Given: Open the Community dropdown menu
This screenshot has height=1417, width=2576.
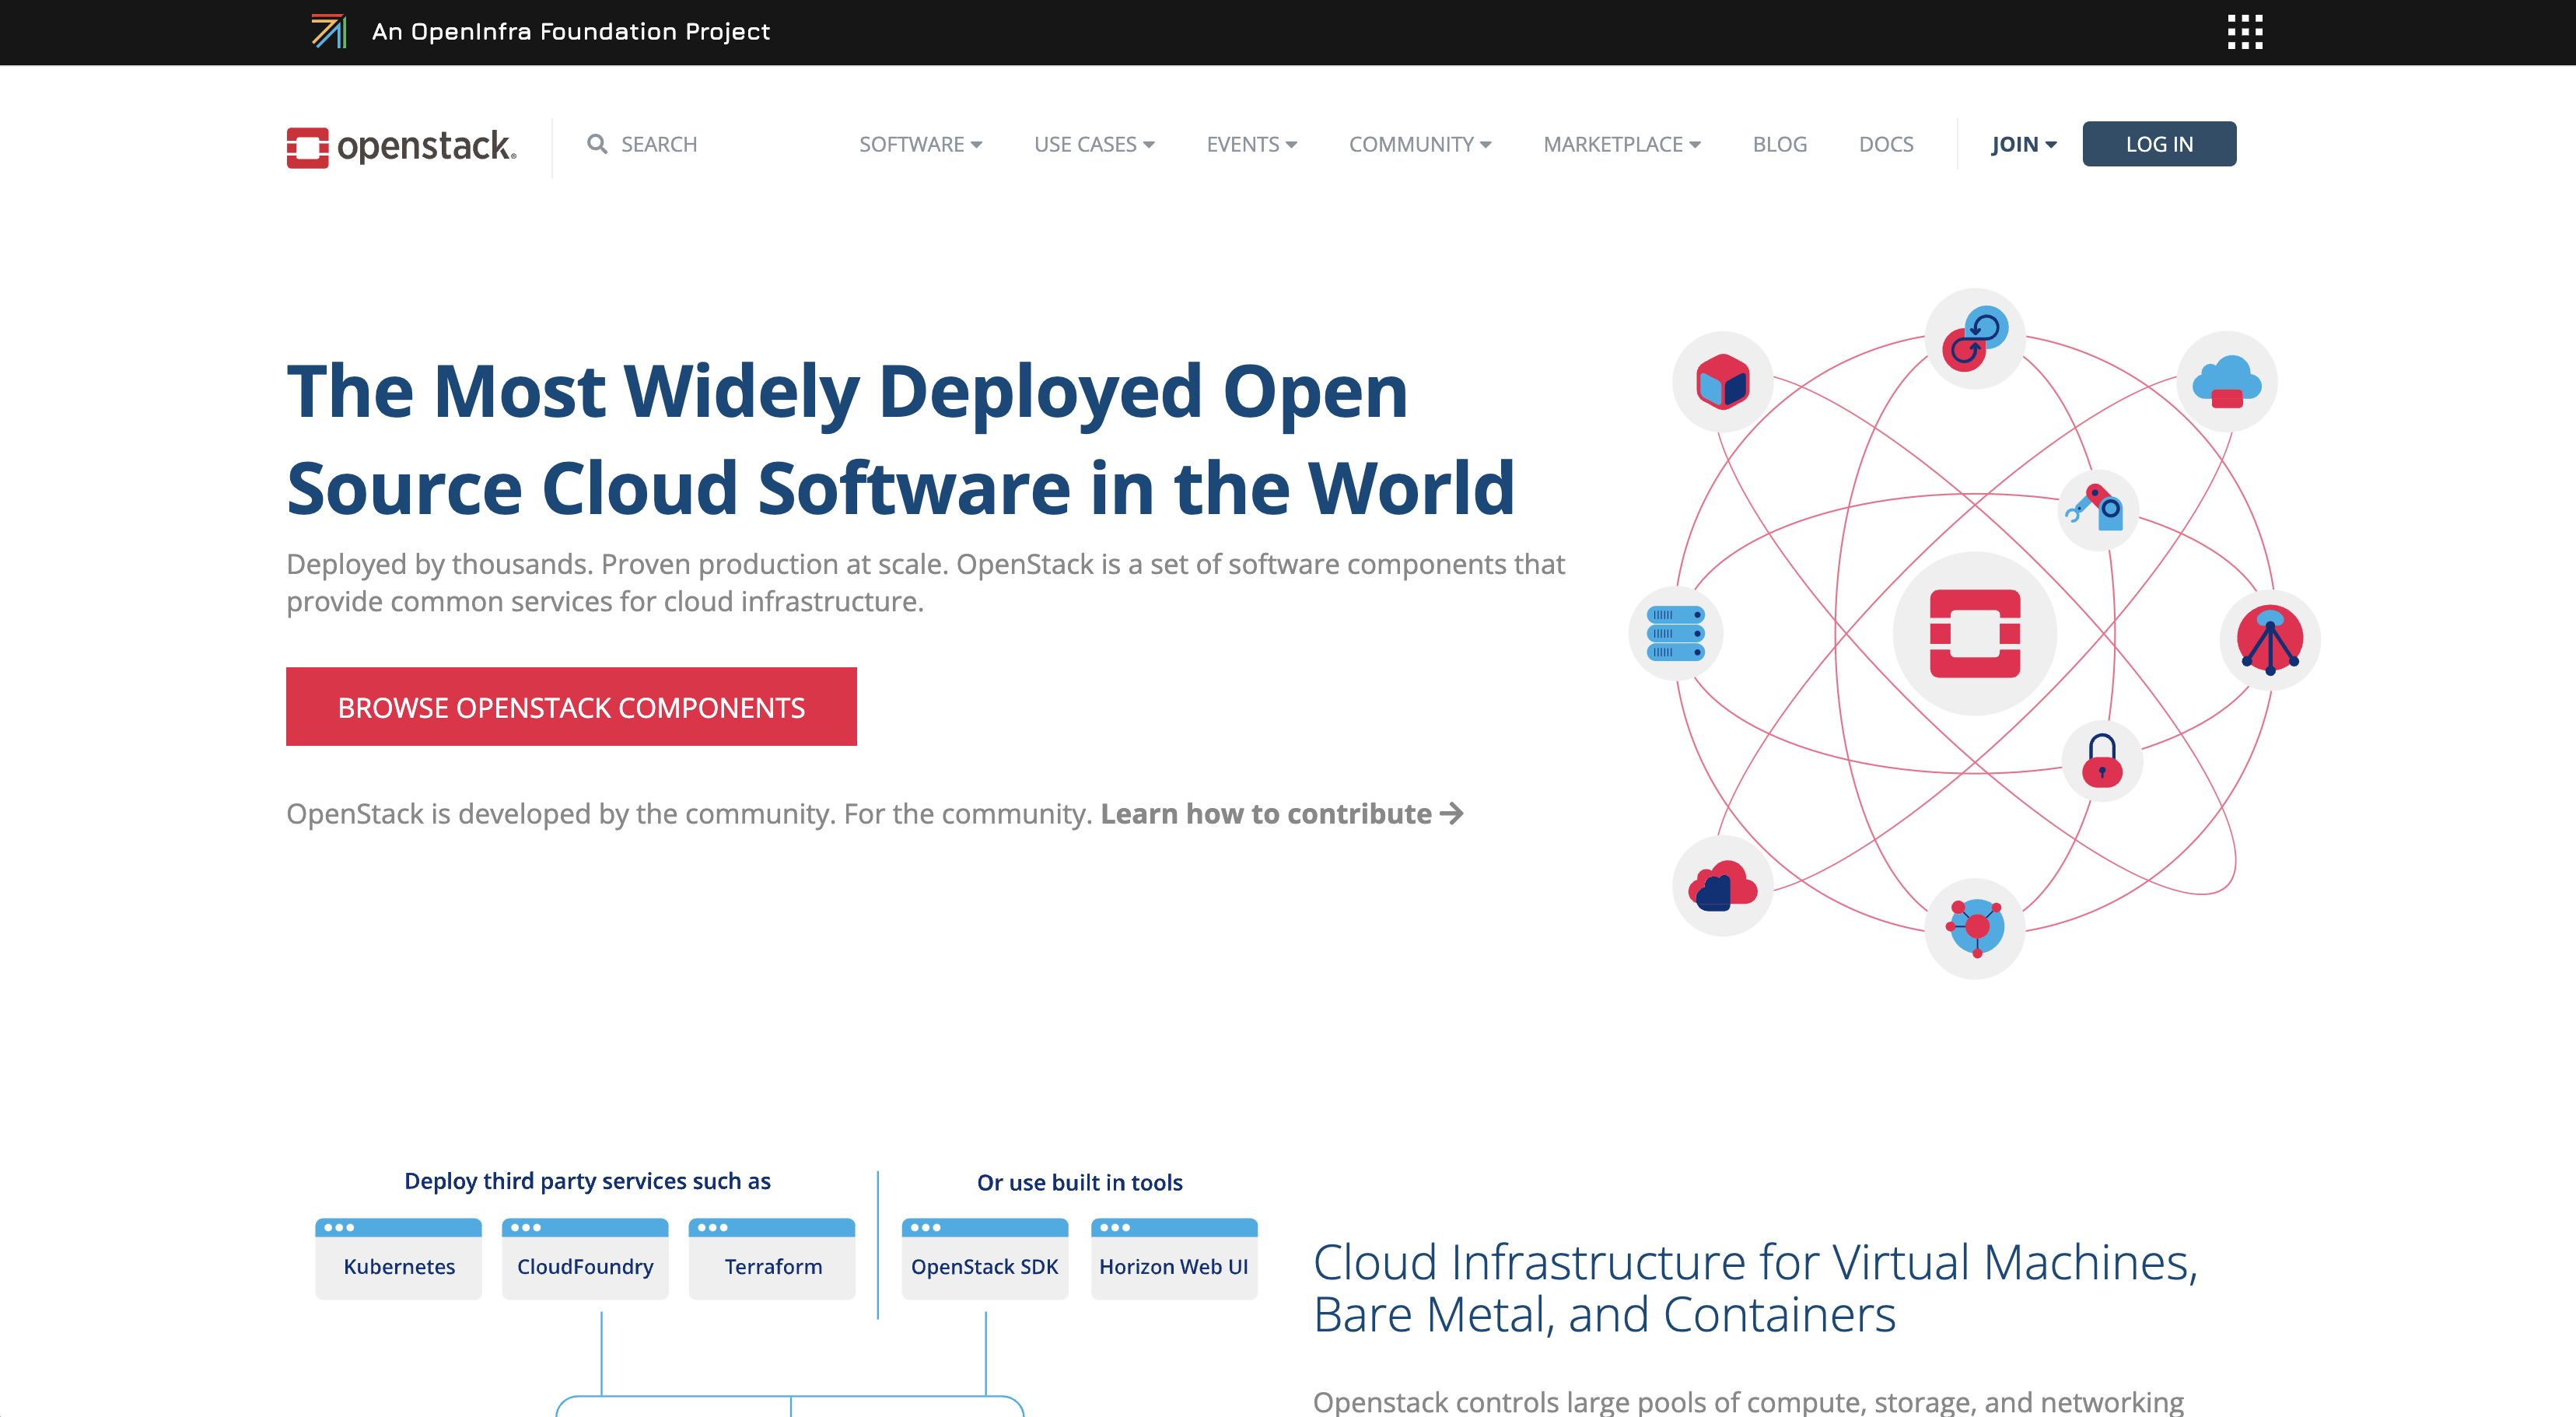Looking at the screenshot, I should [1419, 144].
